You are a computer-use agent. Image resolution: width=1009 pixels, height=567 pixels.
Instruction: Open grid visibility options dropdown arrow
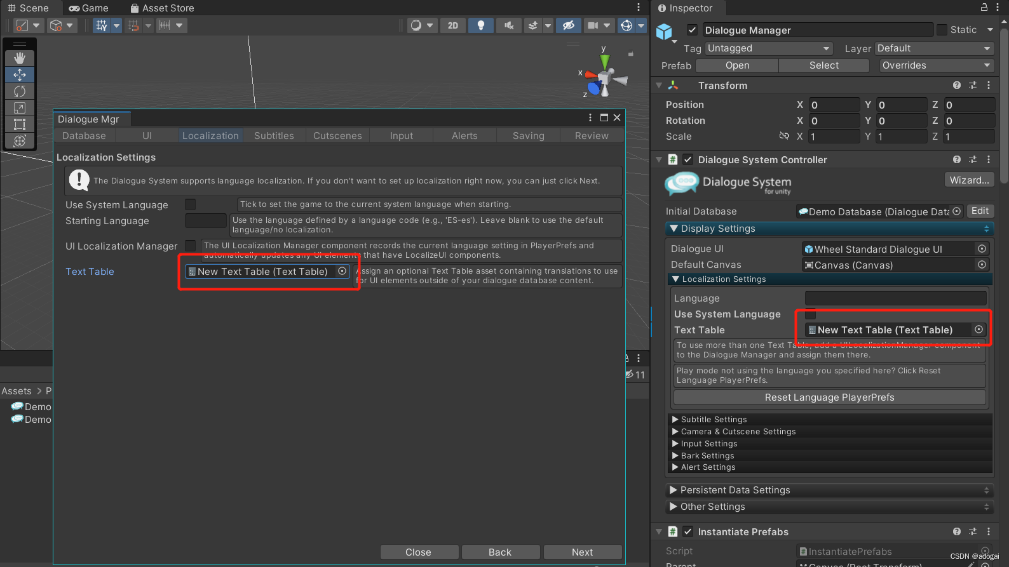116,25
